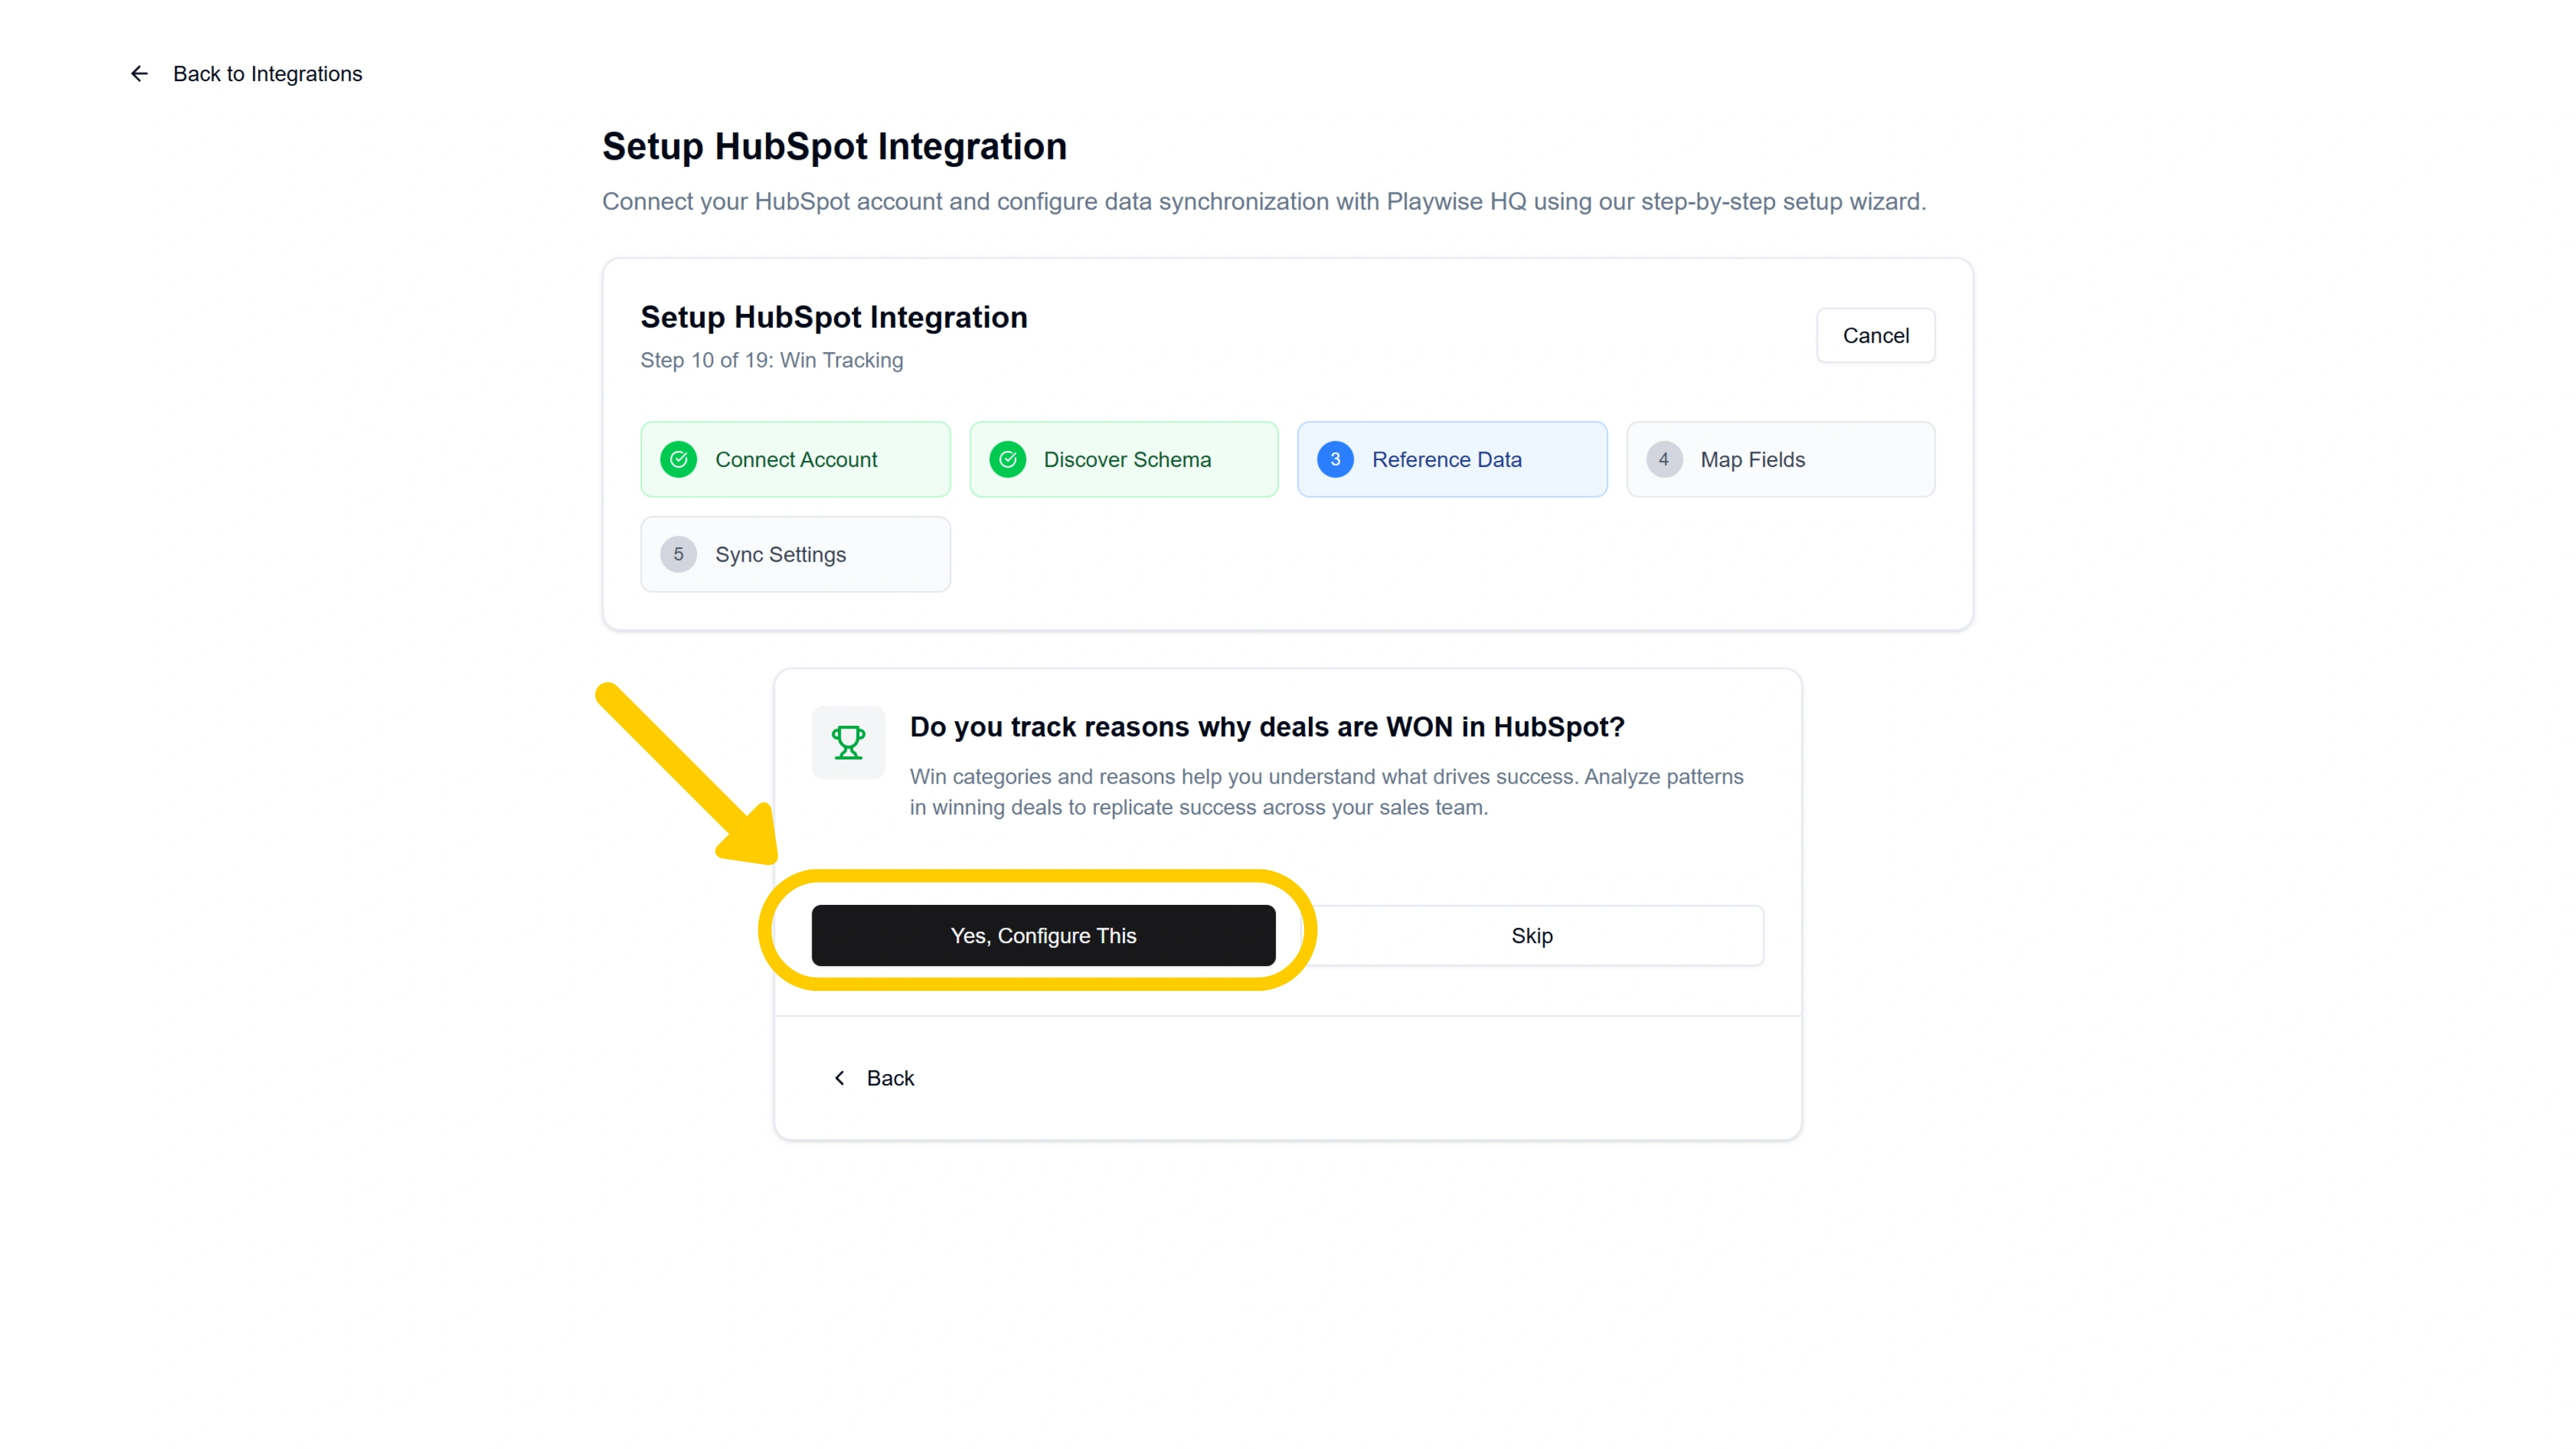
Task: Click the green checkmark on Discover Schema step
Action: [1008, 459]
